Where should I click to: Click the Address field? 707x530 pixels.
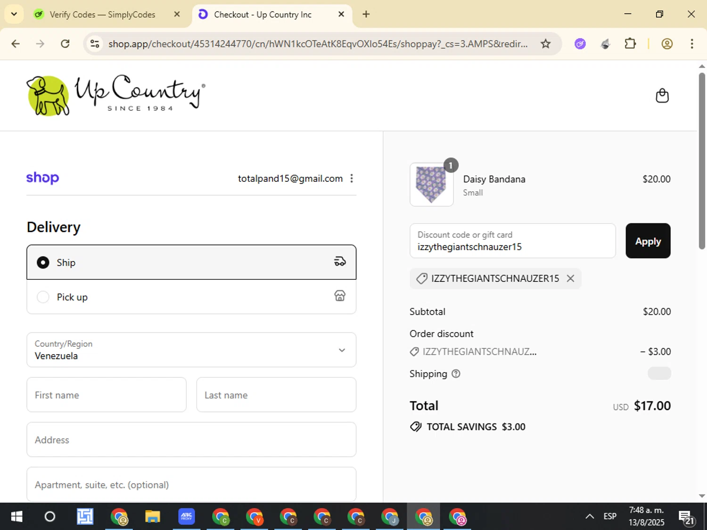(x=191, y=440)
